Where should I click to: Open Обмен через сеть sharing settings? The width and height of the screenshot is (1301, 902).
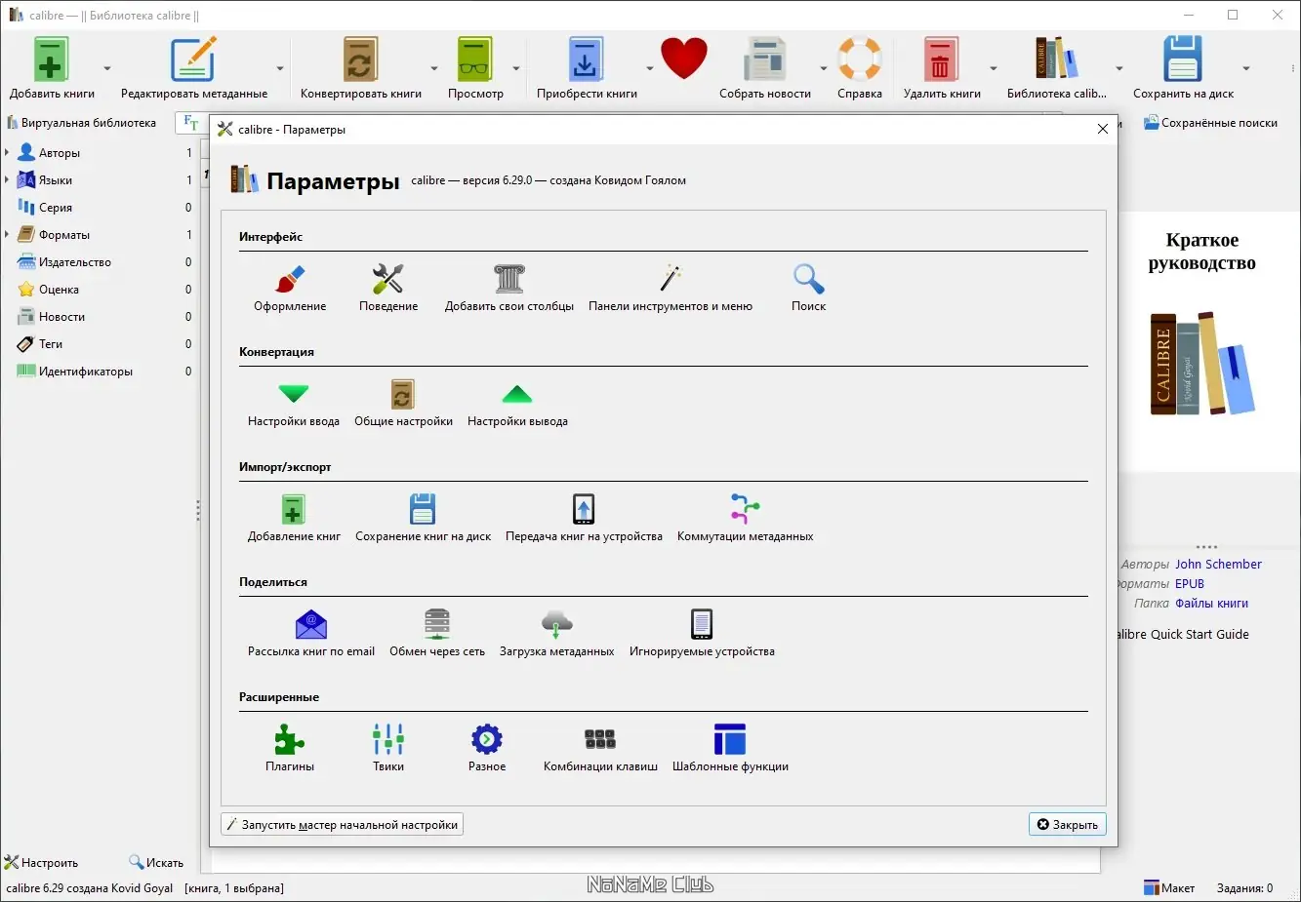pyautogui.click(x=437, y=634)
